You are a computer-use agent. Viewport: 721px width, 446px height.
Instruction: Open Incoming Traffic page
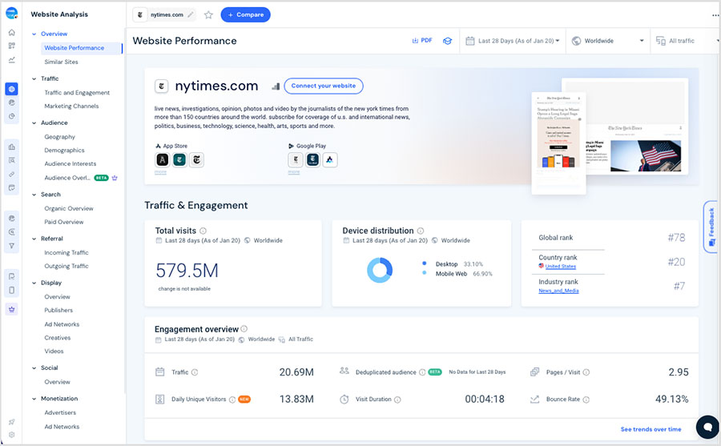pos(66,252)
